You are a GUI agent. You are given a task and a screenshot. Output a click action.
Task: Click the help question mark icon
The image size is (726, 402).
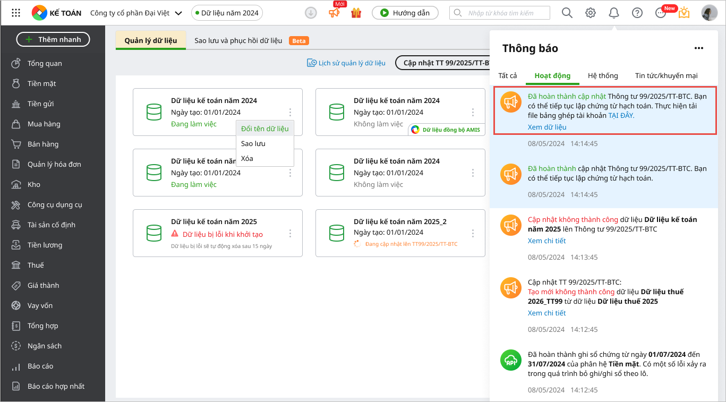tap(637, 13)
